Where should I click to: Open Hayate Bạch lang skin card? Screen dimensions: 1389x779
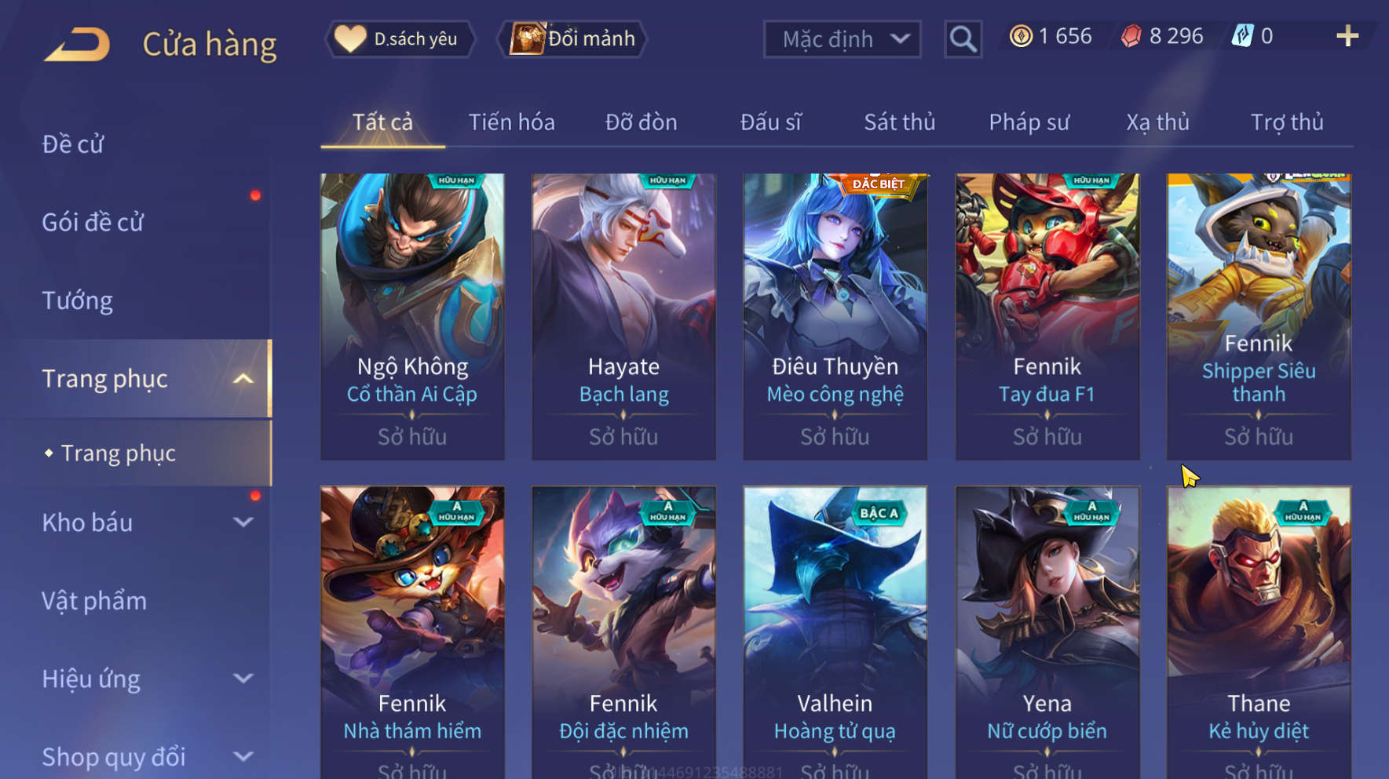click(x=623, y=316)
